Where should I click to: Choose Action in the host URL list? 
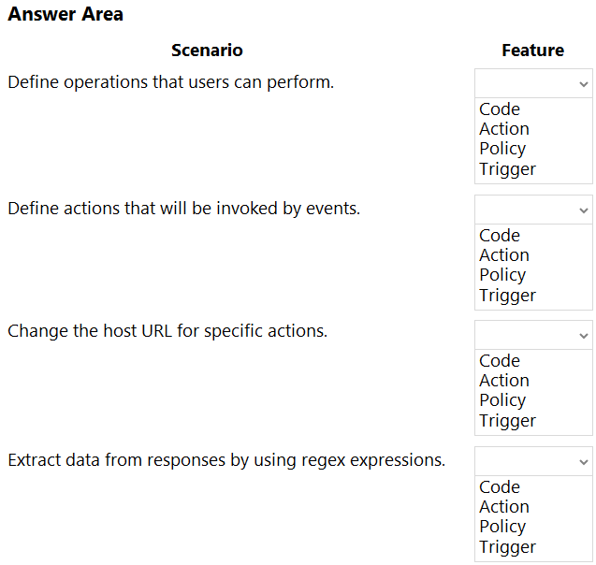pos(504,381)
